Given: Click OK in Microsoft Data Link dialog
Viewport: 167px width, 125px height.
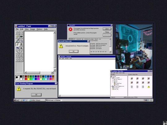Looking at the screenshot, I should (74, 51).
